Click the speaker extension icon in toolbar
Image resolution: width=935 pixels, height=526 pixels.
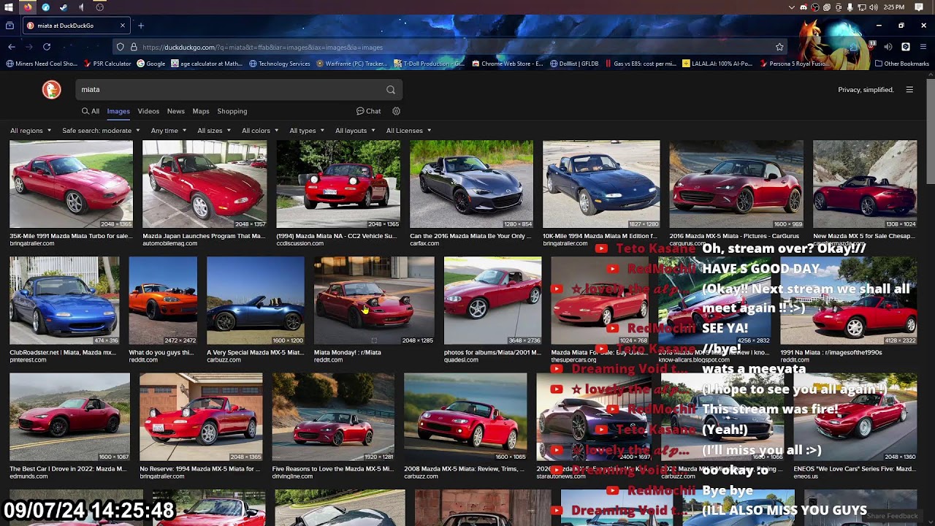[888, 47]
